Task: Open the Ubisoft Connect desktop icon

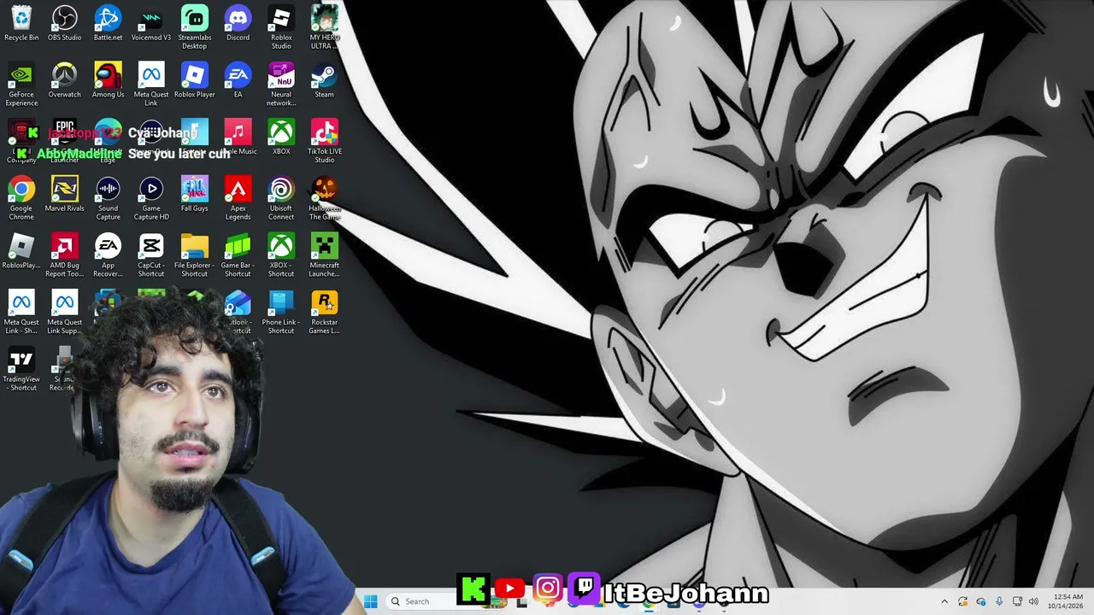Action: pos(280,198)
